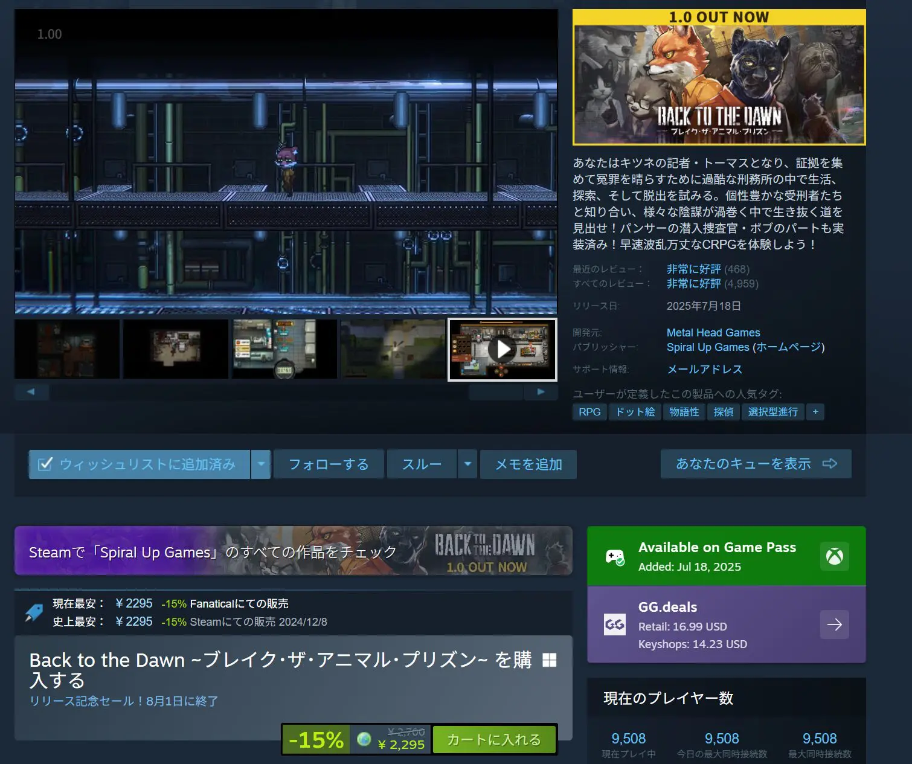Screen dimensions: 912x764
Task: Open the wishlist dropdown arrow
Action: point(261,464)
